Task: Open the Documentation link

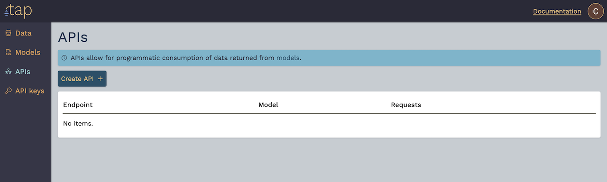Action: pyautogui.click(x=557, y=11)
